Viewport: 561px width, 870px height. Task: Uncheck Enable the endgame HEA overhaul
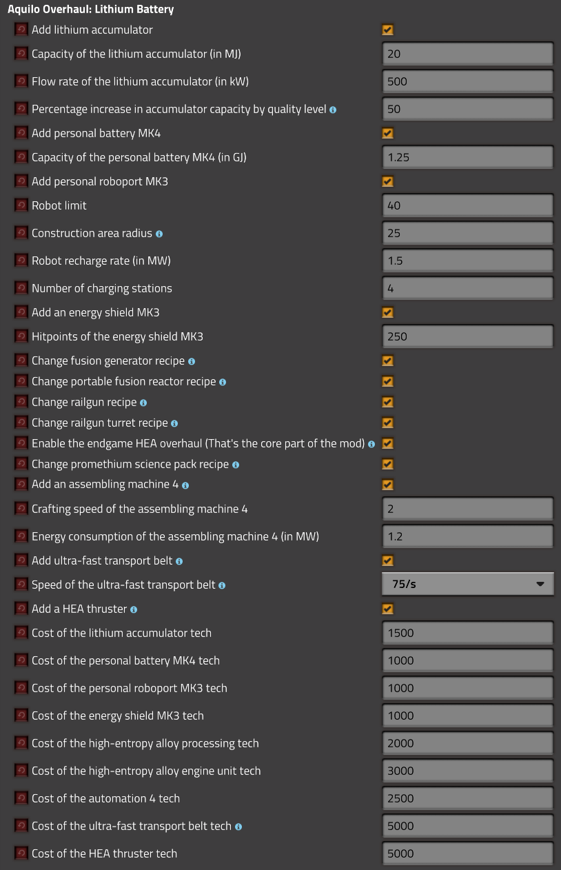point(387,443)
